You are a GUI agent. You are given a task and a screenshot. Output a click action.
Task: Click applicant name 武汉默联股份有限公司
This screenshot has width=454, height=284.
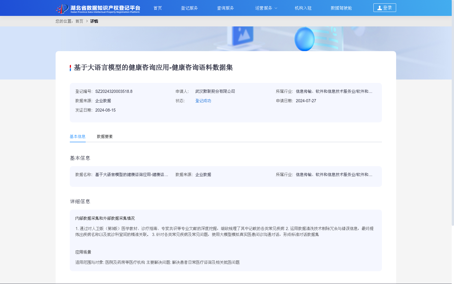[x=215, y=91]
